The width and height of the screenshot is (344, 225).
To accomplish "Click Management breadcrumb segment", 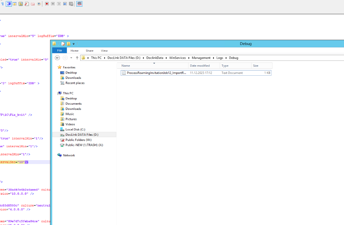I will pos(201,58).
